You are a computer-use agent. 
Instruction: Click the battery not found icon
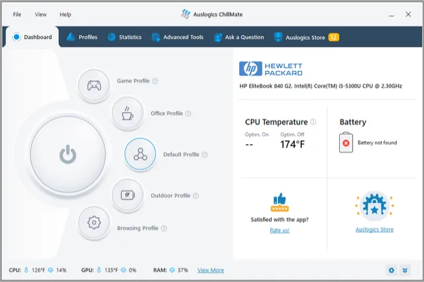pos(346,142)
